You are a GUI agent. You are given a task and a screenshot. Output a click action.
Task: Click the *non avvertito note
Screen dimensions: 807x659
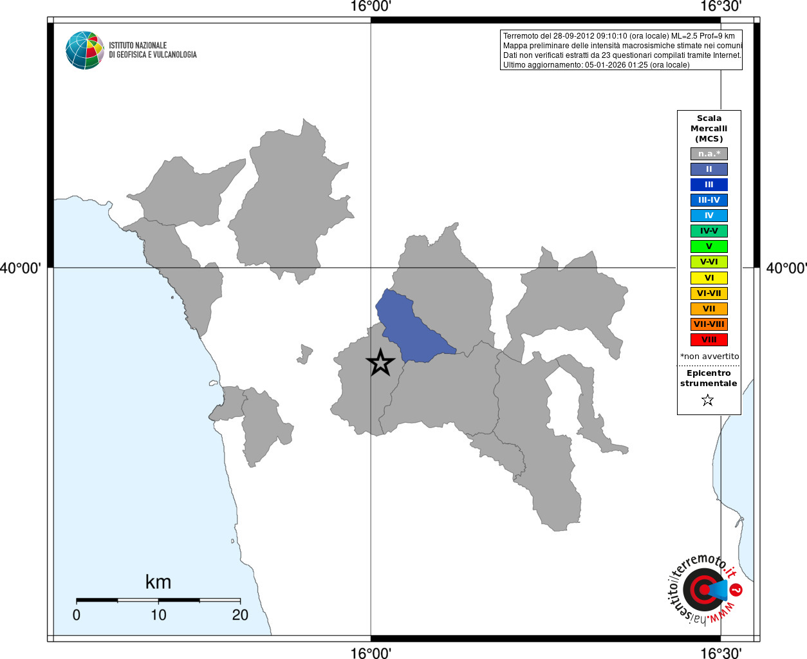click(x=709, y=357)
